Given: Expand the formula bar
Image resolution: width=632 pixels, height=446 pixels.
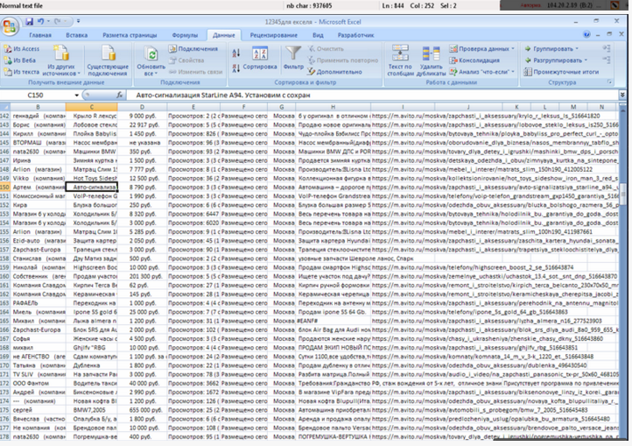Looking at the screenshot, I should 622,95.
